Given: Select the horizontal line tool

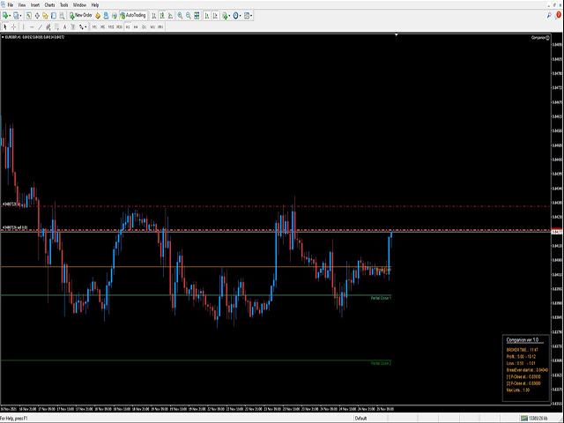Looking at the screenshot, I should 32,26.
